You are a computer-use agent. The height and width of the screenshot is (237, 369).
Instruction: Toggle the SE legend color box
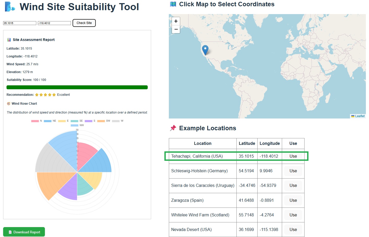74,121
